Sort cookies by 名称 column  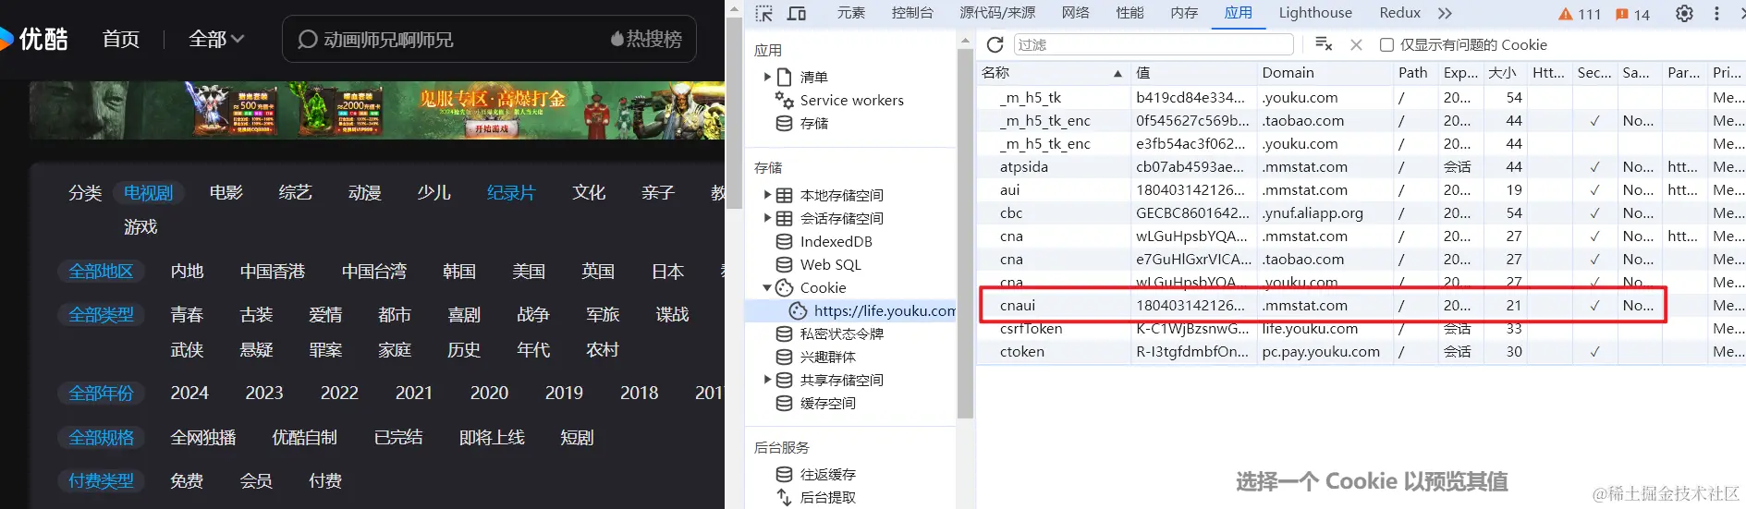pos(1053,72)
